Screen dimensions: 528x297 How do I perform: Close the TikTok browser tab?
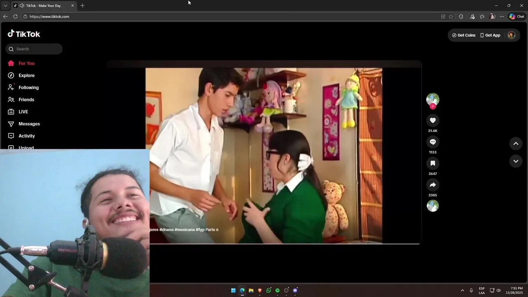coord(73,5)
